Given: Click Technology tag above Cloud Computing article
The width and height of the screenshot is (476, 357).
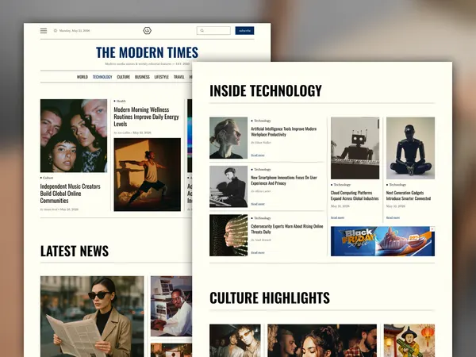Looking at the screenshot, I should (x=340, y=185).
